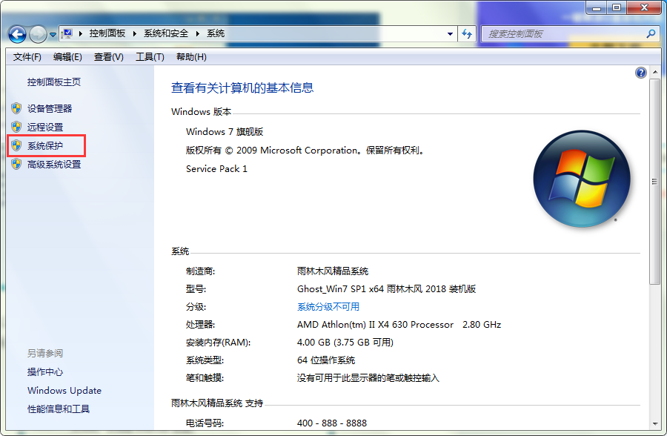Refresh the address bar using the refresh icon
Image resolution: width=667 pixels, height=436 pixels.
pyautogui.click(x=467, y=33)
